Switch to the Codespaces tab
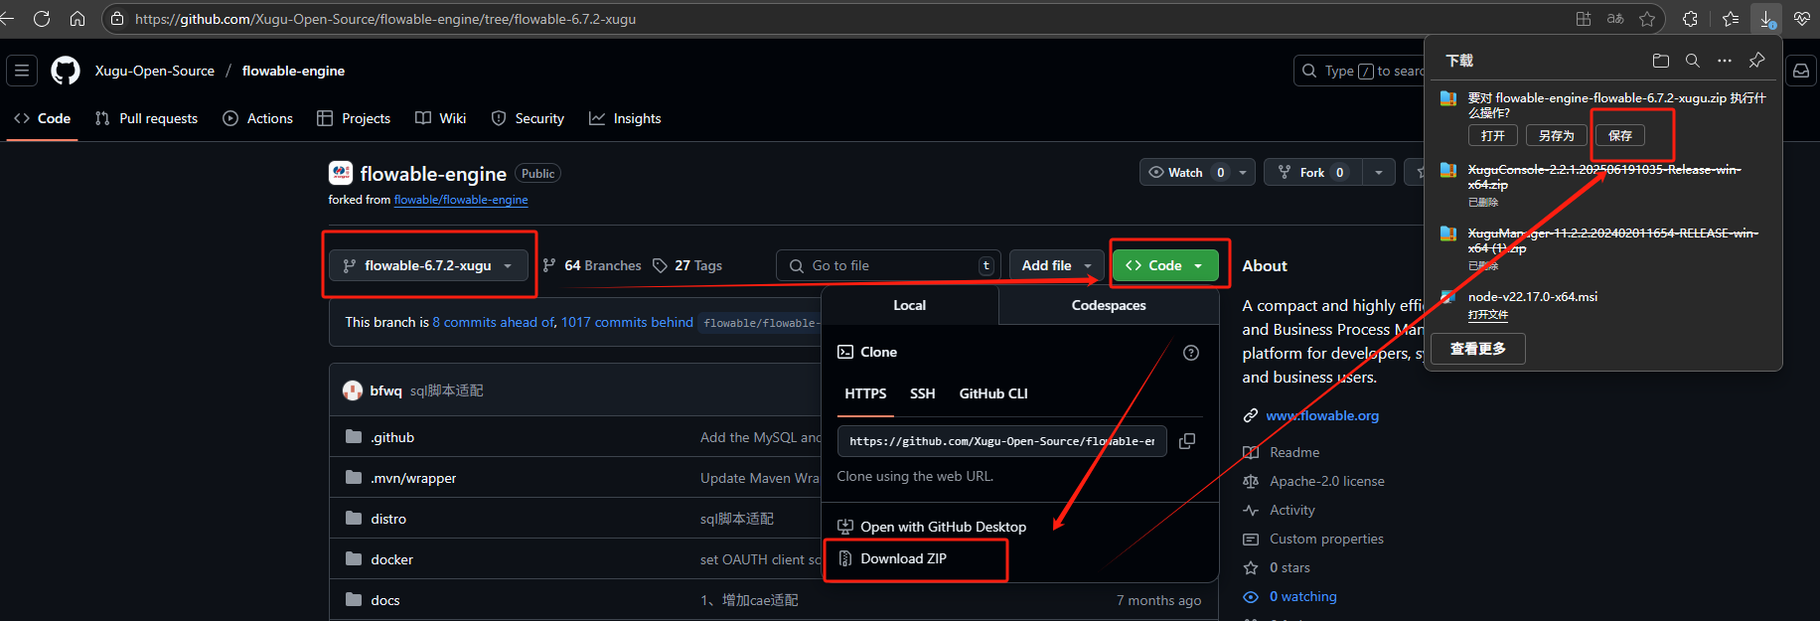 (x=1108, y=305)
